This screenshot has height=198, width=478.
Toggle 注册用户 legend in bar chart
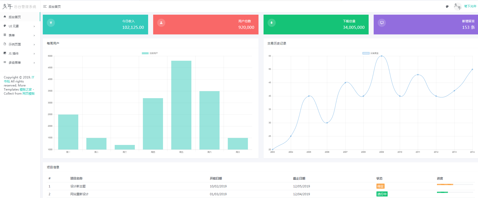[150, 53]
